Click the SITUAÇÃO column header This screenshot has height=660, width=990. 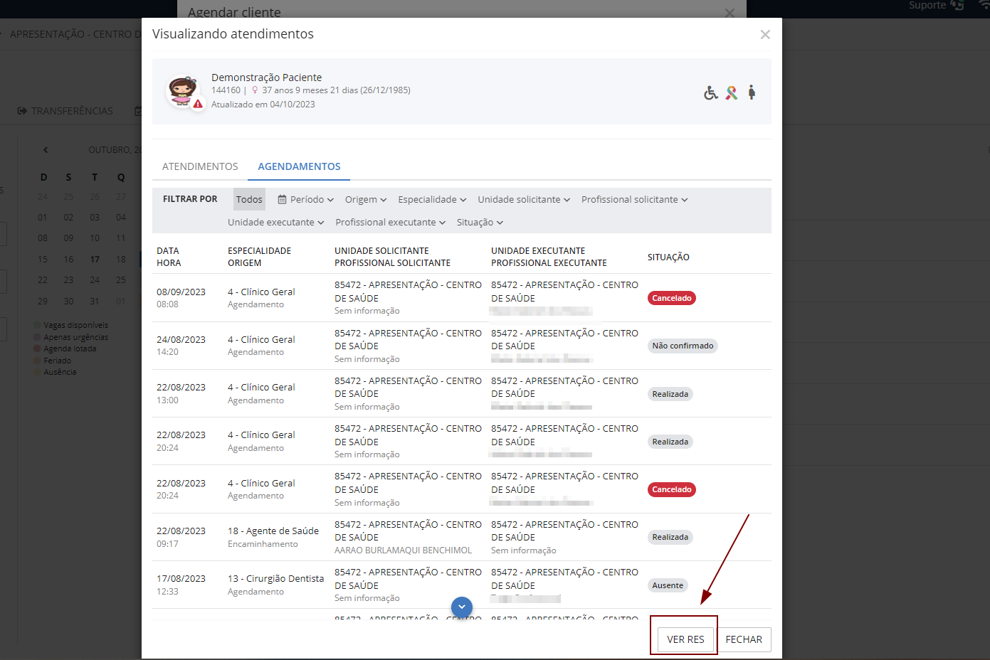pos(668,257)
